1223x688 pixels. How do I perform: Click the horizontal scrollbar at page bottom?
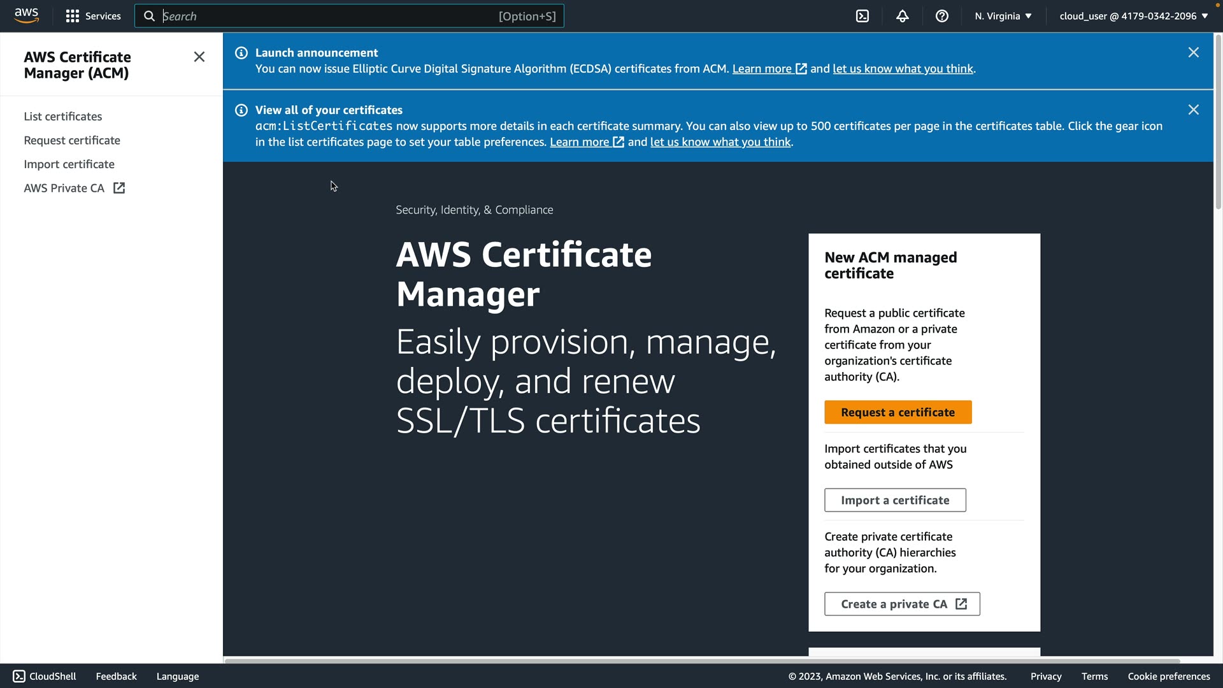(701, 661)
